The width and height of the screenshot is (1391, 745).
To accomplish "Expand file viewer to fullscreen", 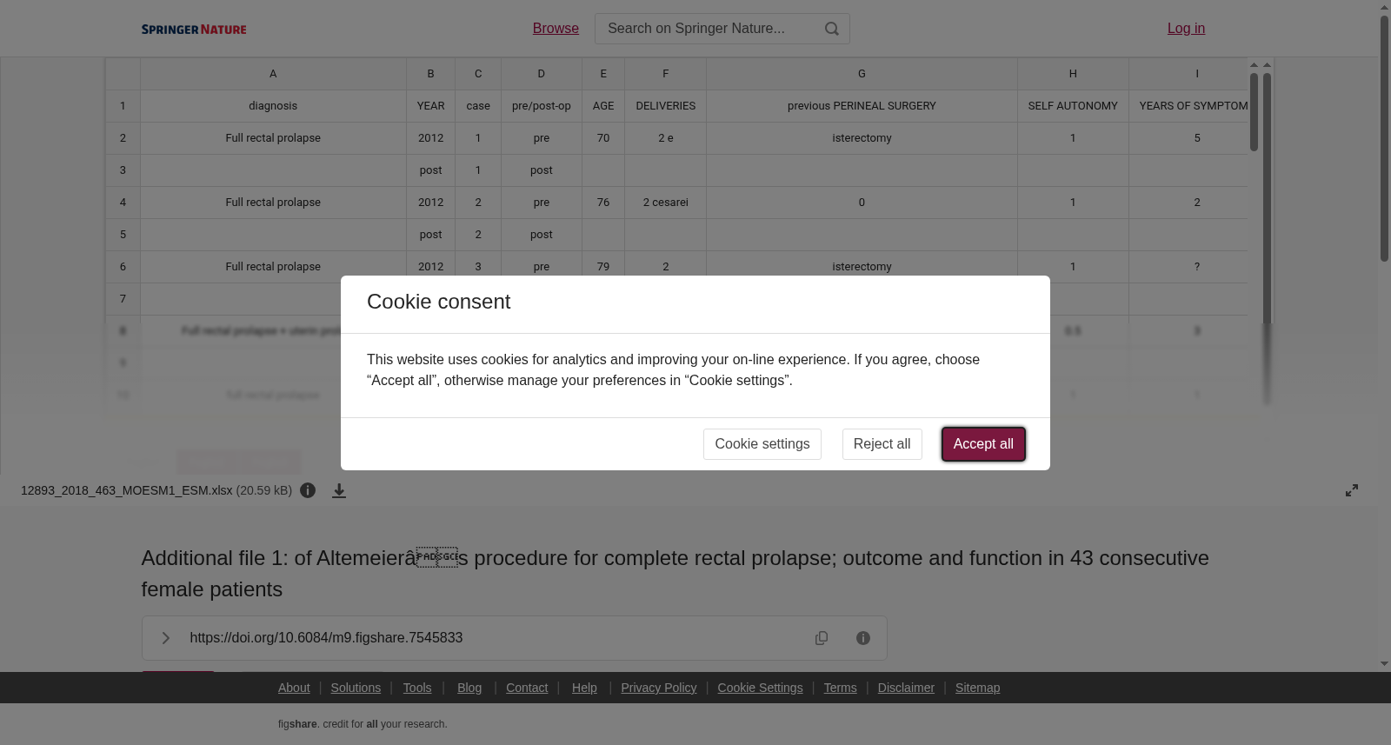I will tap(1352, 490).
